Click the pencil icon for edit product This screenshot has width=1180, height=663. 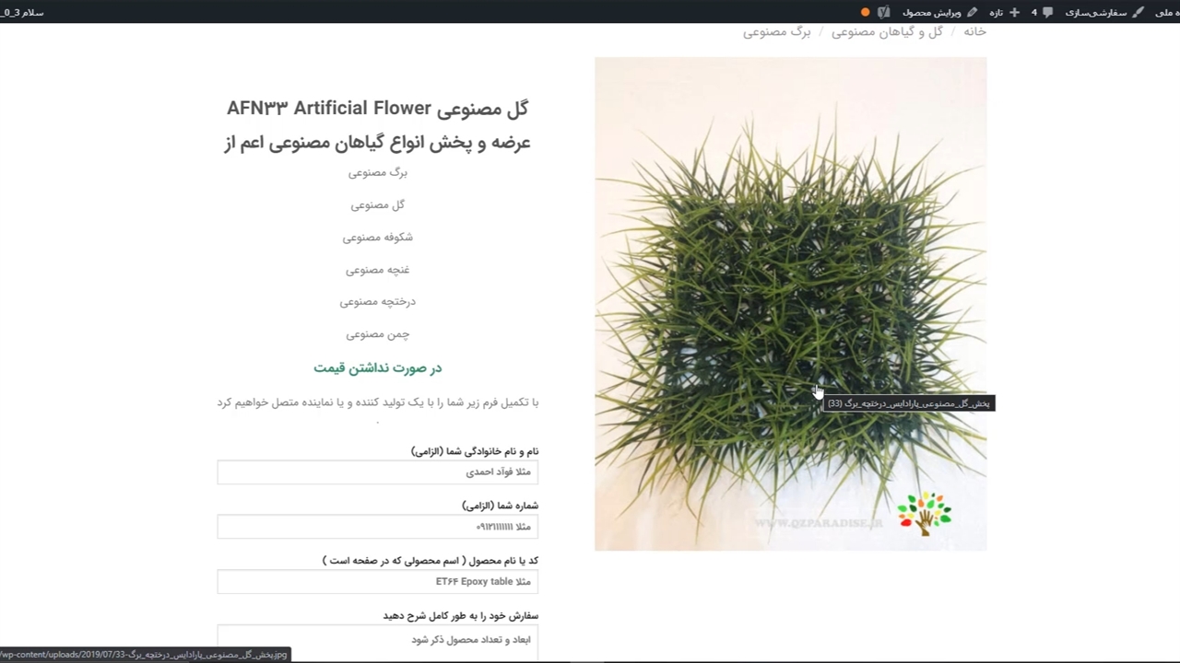click(x=972, y=12)
